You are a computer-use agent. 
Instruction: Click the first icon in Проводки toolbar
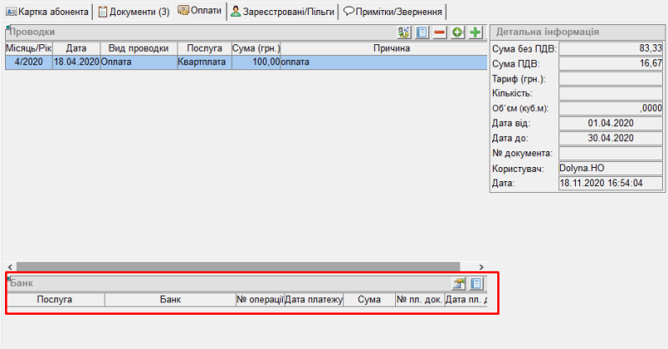[x=404, y=33]
